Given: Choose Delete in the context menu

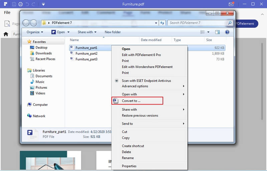Looking at the screenshot, I should tap(126, 152).
